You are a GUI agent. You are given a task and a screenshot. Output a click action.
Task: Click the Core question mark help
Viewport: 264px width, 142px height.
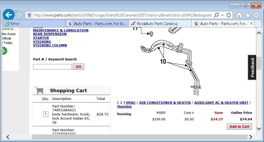(x=193, y=113)
